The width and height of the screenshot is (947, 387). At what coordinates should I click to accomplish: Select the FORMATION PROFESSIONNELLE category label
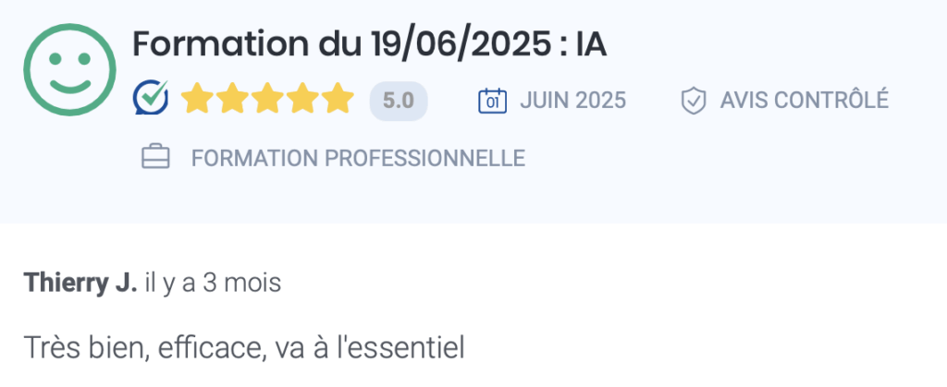point(358,158)
